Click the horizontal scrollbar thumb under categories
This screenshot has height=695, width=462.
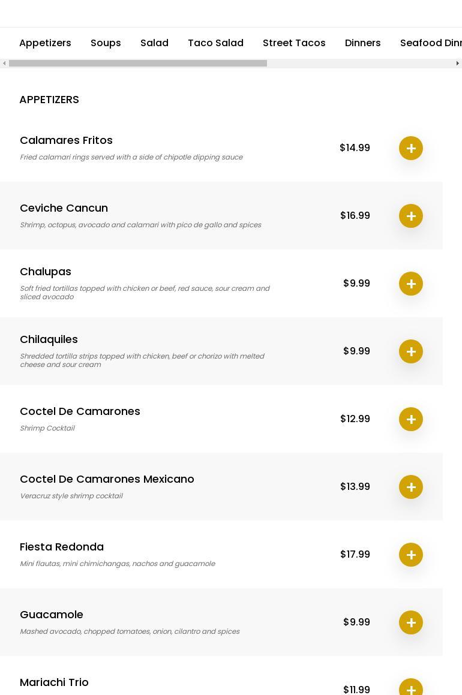[138, 64]
